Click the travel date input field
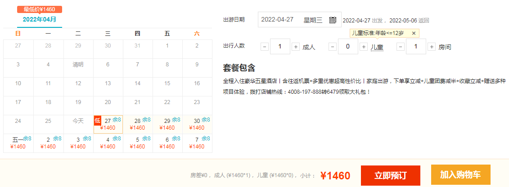 click(293, 20)
